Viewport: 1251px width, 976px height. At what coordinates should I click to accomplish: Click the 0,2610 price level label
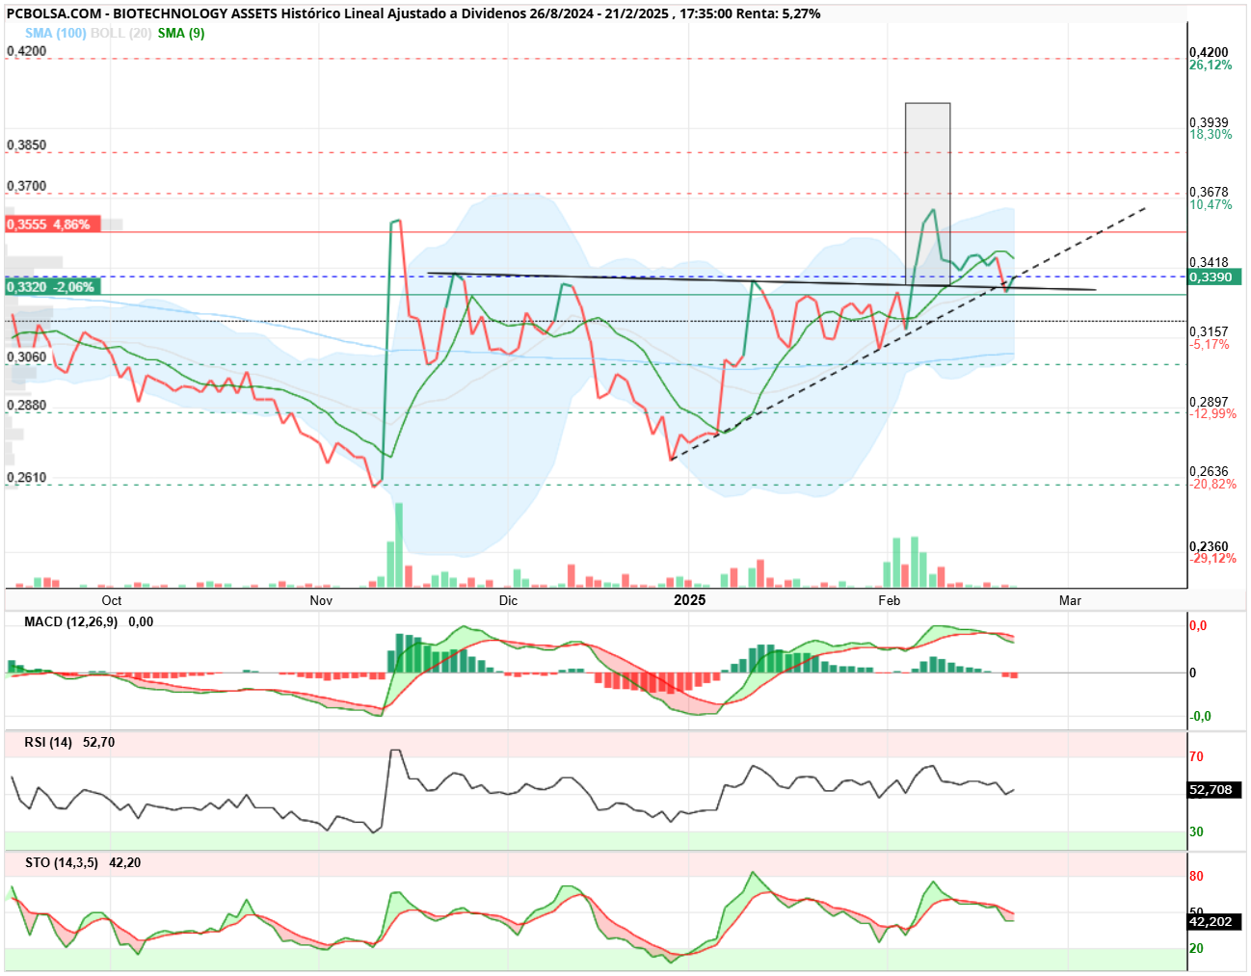coord(26,477)
